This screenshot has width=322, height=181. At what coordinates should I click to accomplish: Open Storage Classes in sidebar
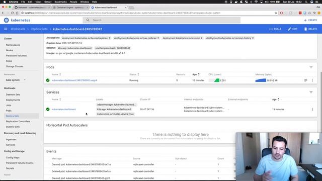click(x=15, y=66)
